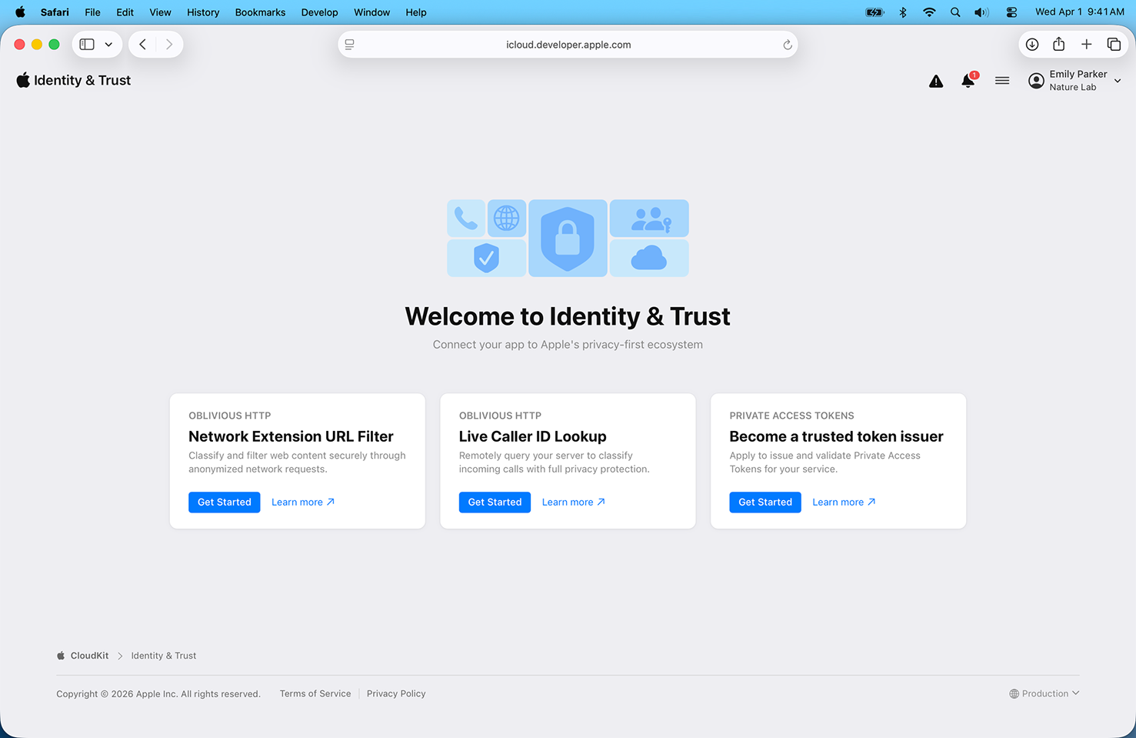Click Get Started for Network Extension URL Filter
Image resolution: width=1136 pixels, height=738 pixels.
pos(225,503)
